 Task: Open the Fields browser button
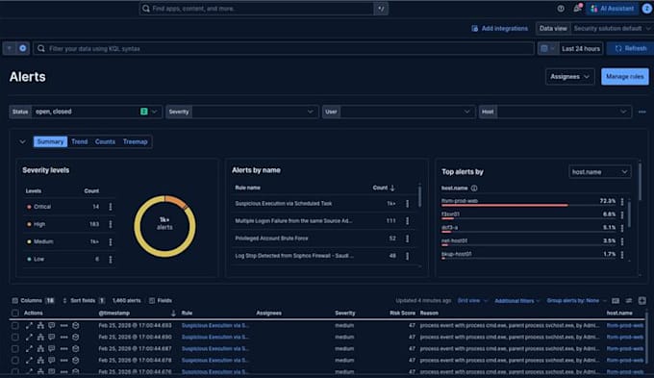(x=161, y=300)
